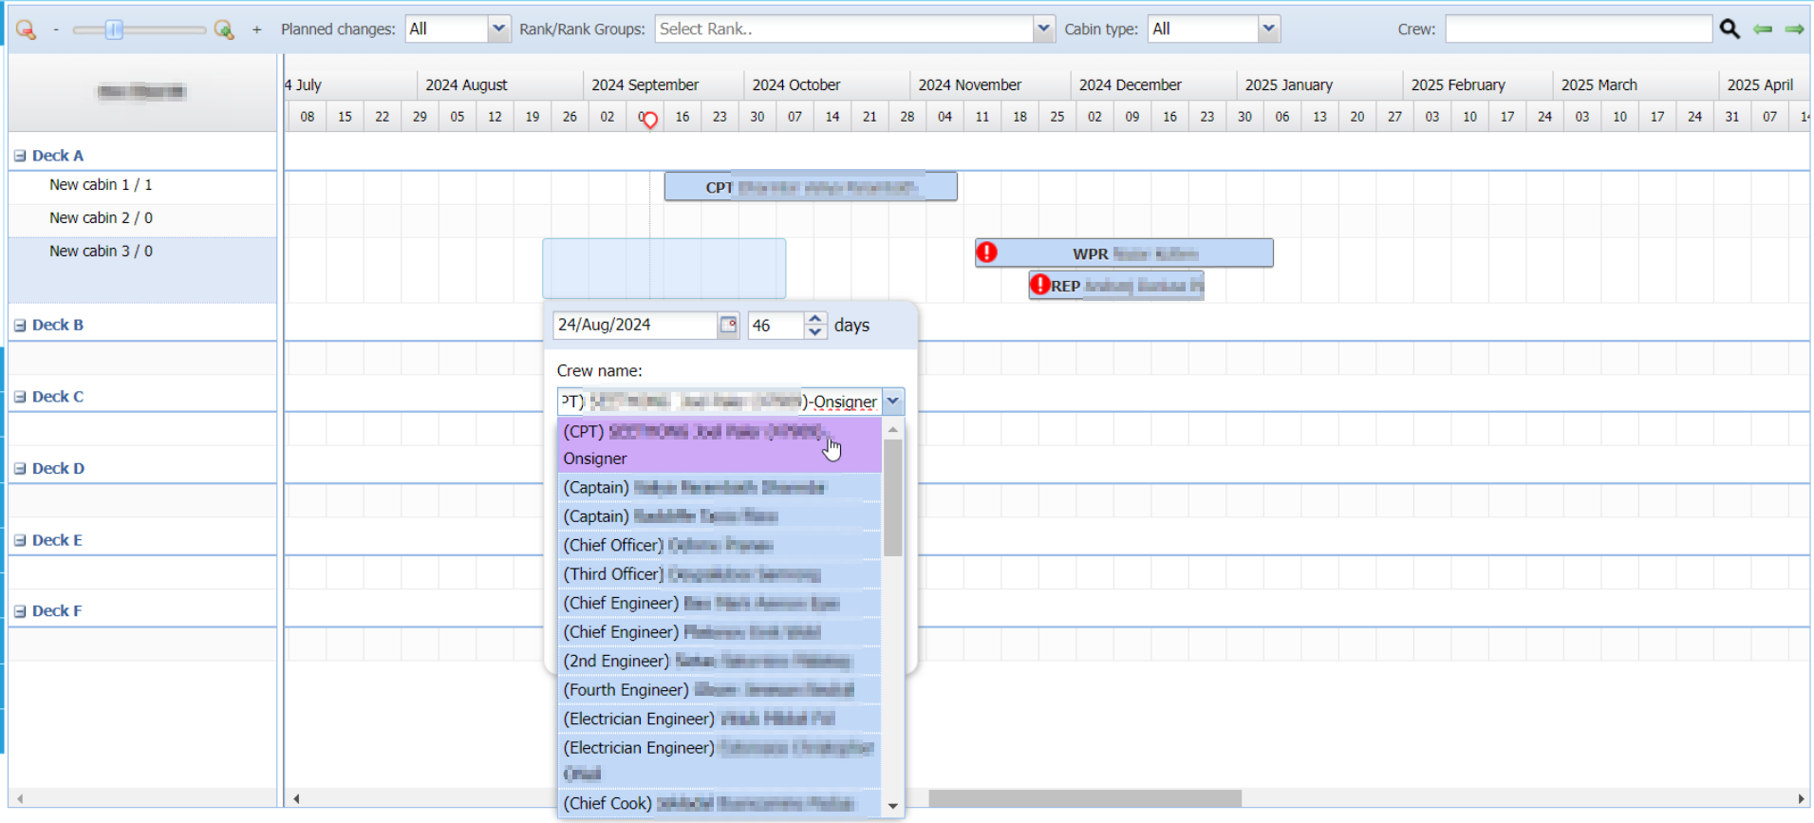Viewport: 1814px width, 823px height.
Task: Collapse the Deck A group
Action: coord(20,156)
